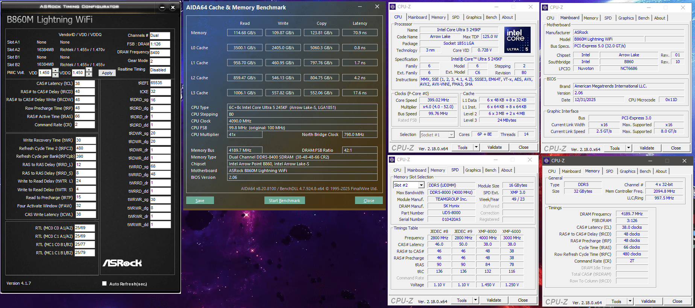Click the Gear Mode field
This screenshot has width=695, height=308.
point(160,61)
